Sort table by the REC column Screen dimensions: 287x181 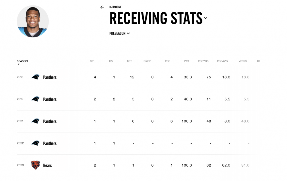168,61
